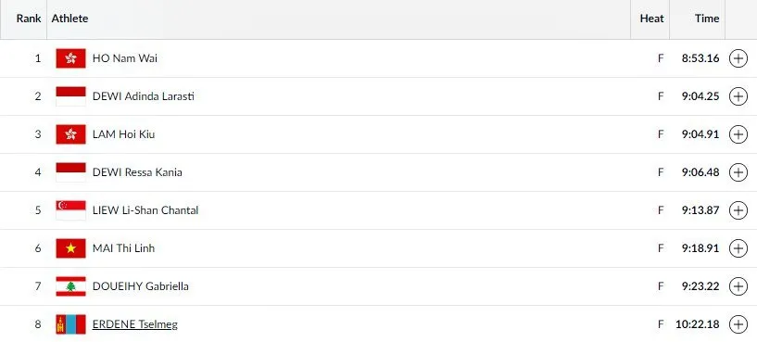Image resolution: width=757 pixels, height=342 pixels.
Task: Expand plus icon for LAM Hoi Kiu
Action: 738,134
